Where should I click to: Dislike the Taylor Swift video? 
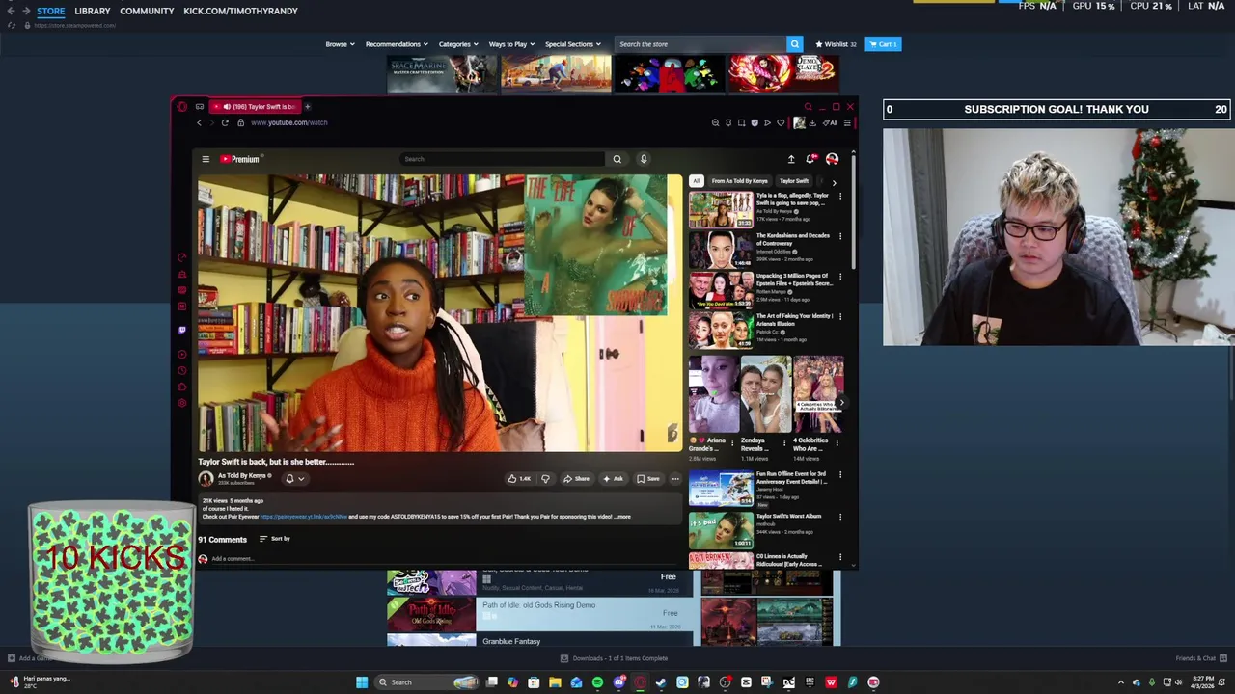(x=545, y=479)
